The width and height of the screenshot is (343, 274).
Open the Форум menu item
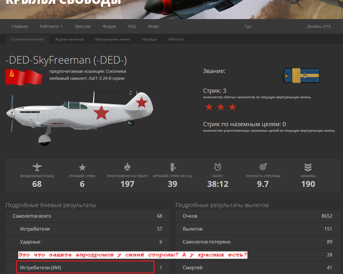click(x=109, y=26)
